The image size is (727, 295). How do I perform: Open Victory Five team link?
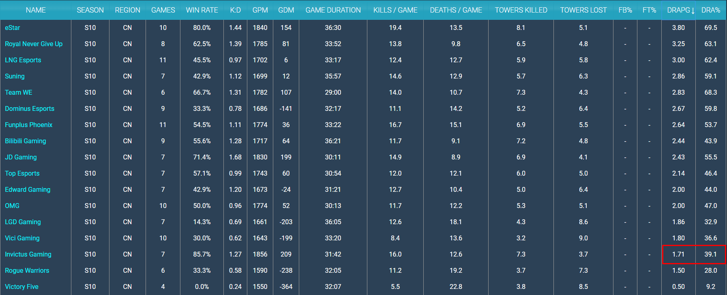21,287
